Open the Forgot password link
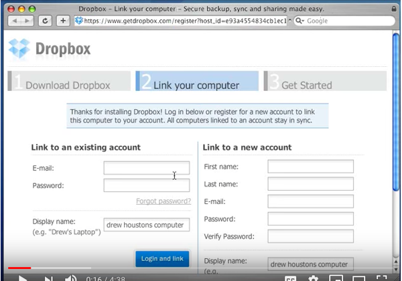The width and height of the screenshot is (402, 281). tap(163, 201)
